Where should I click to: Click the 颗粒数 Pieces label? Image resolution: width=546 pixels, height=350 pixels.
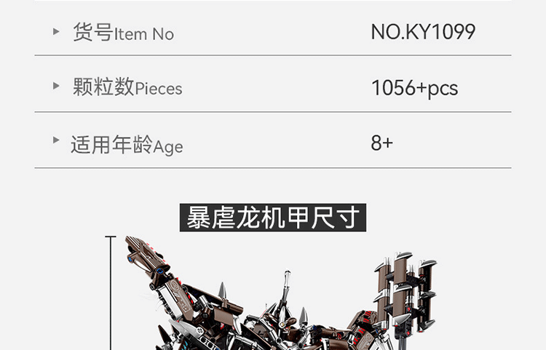coord(127,87)
